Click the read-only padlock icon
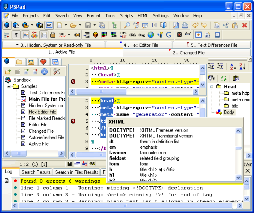Viewport: 254px width, 213px height. tap(53, 35)
